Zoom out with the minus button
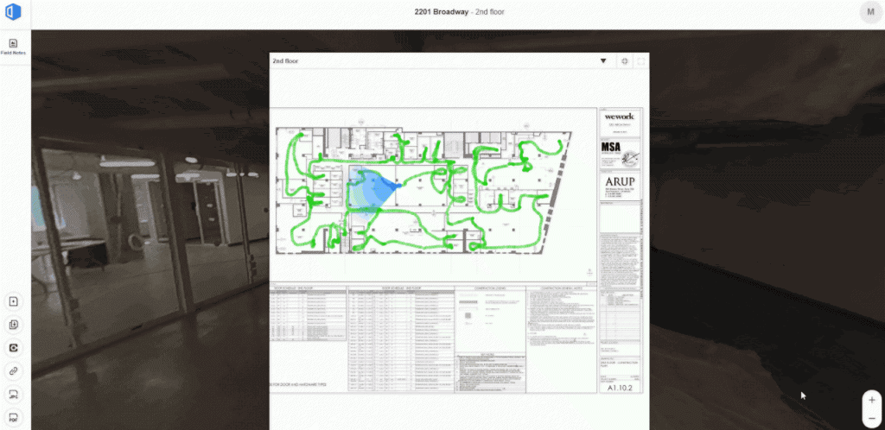The height and width of the screenshot is (430, 885). (x=871, y=417)
